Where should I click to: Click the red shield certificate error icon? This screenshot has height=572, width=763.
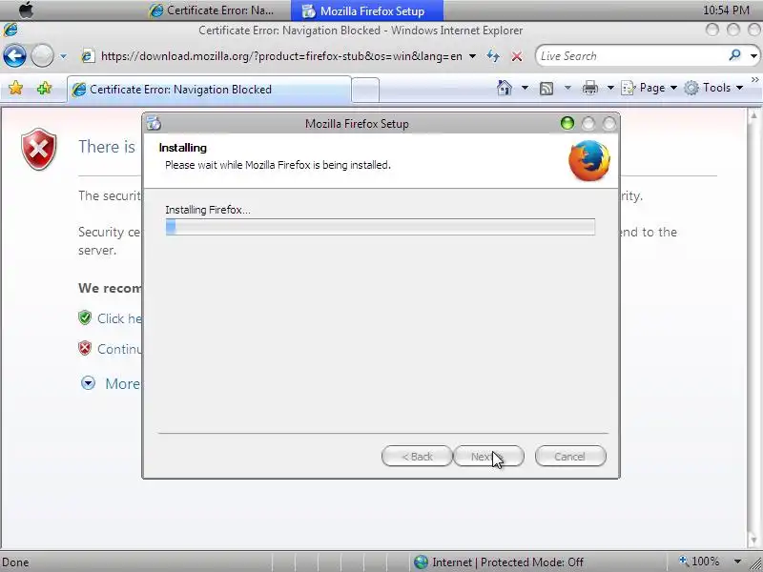tap(38, 149)
